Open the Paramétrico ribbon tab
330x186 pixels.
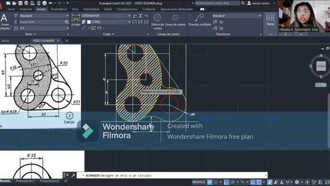click(59, 9)
